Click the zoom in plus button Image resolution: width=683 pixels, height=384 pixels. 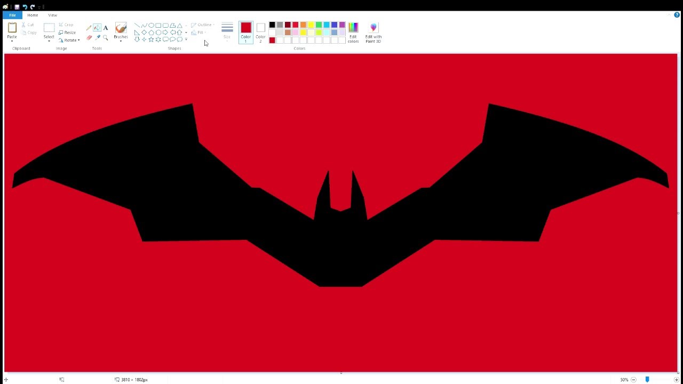tap(677, 380)
